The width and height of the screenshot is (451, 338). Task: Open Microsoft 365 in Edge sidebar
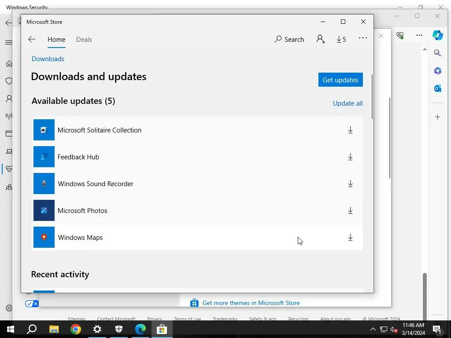tap(437, 71)
